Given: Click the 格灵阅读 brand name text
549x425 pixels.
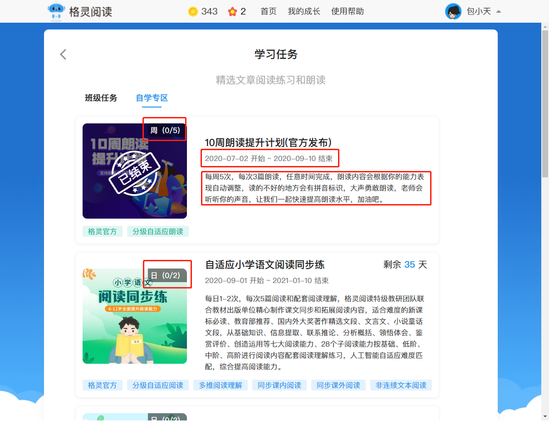Looking at the screenshot, I should coord(90,12).
